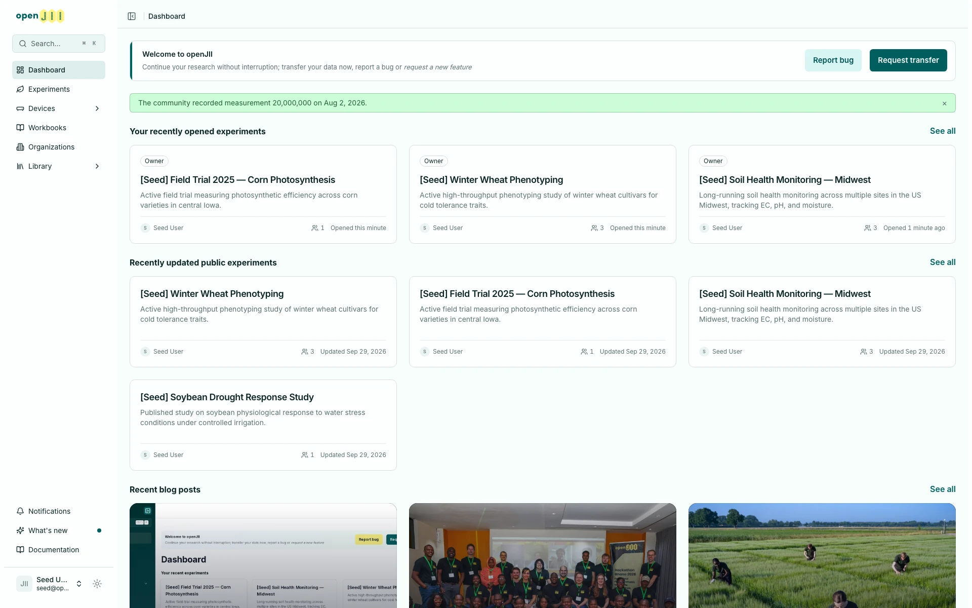Image resolution: width=972 pixels, height=608 pixels.
Task: Click the What's new sparkle icon
Action: point(20,530)
